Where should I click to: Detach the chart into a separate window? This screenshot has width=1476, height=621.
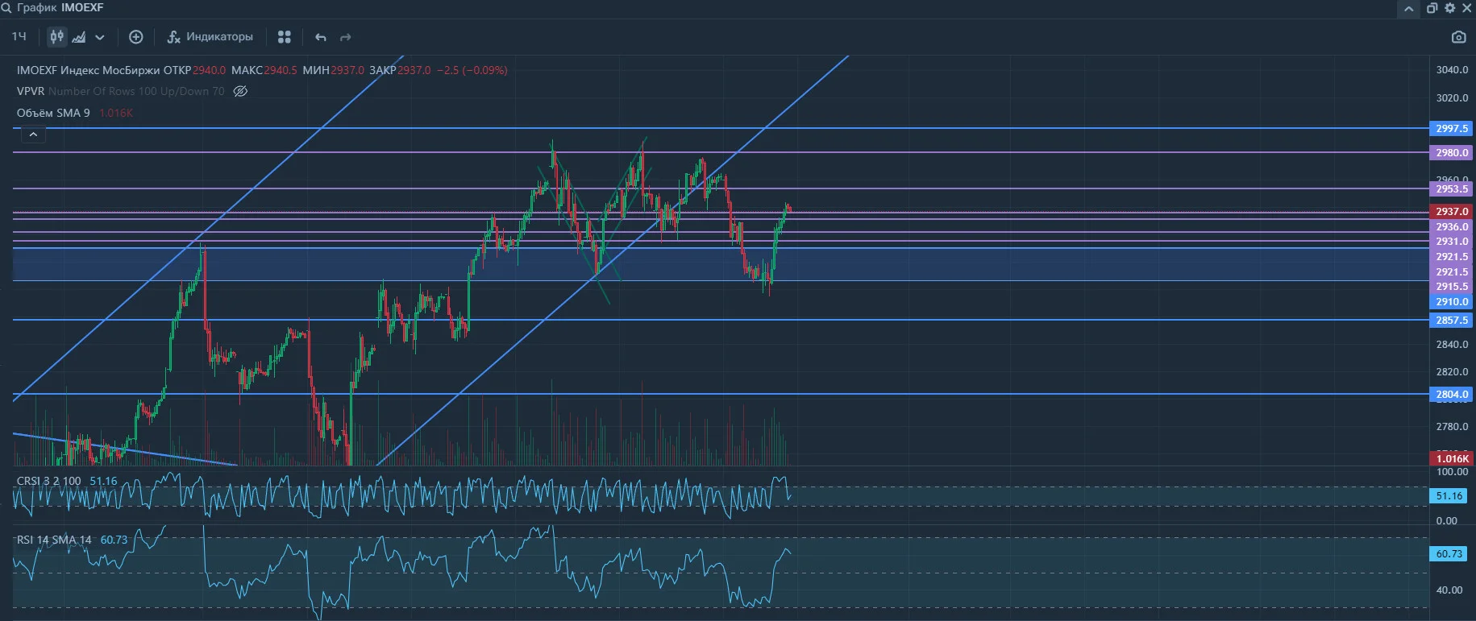click(1432, 8)
